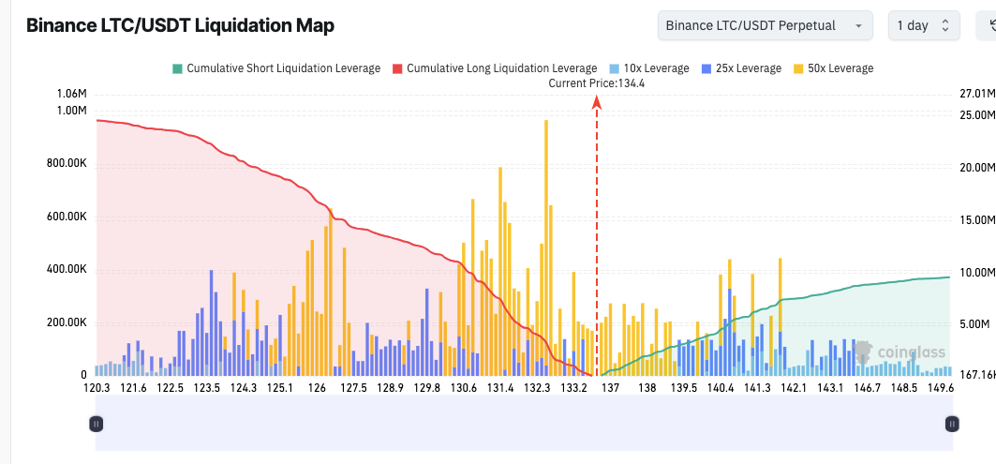Click the green Cumulative Short legend swatch
The height and width of the screenshot is (464, 996).
click(x=177, y=68)
